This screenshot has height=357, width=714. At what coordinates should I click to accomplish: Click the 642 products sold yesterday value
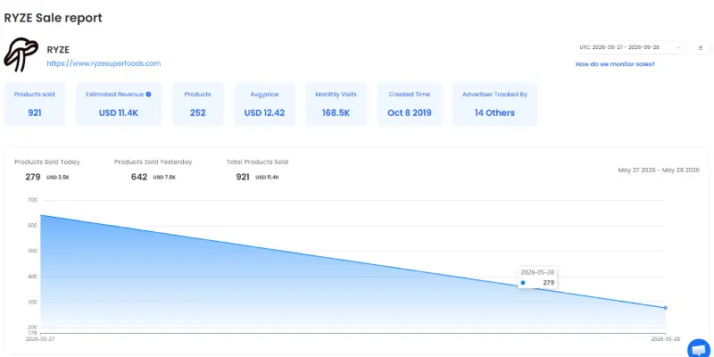pyautogui.click(x=139, y=177)
